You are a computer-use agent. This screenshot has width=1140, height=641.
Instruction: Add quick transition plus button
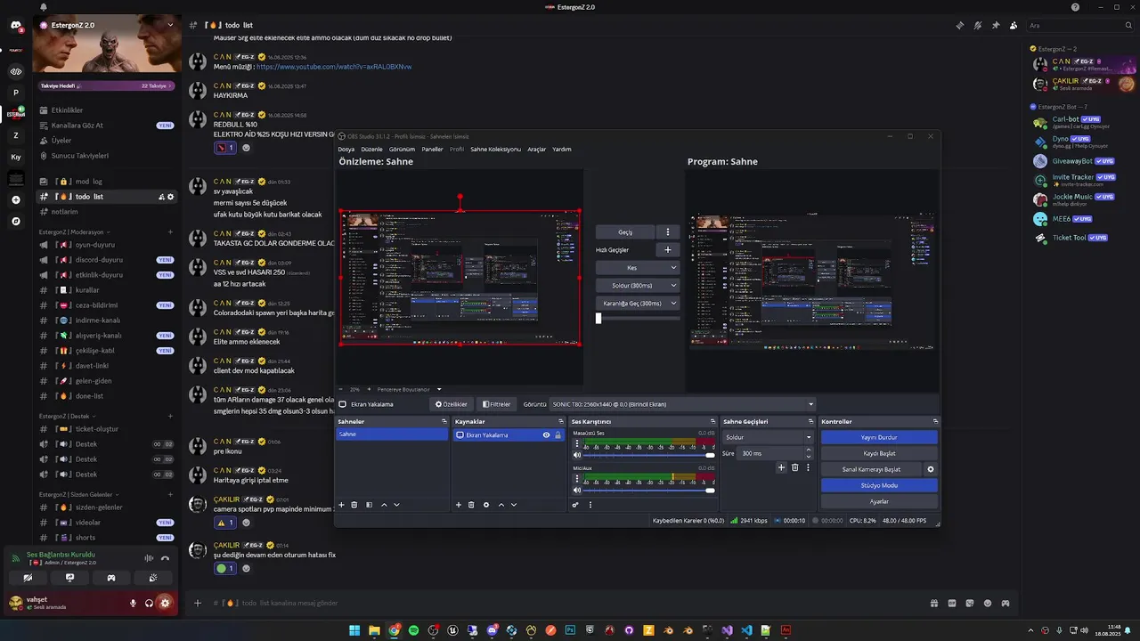click(668, 249)
